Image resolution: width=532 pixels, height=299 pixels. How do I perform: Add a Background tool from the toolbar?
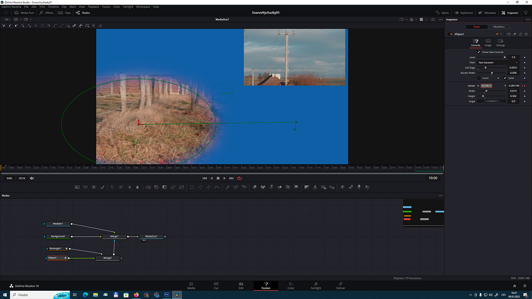click(x=77, y=187)
